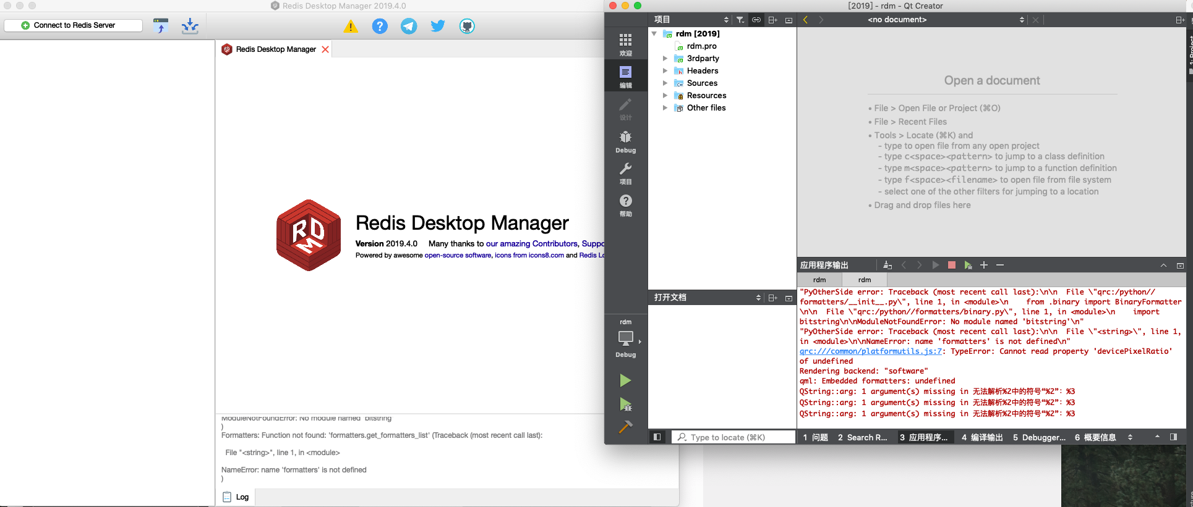Switch to Edit mode in Qt Creator sidebar
This screenshot has height=507, width=1193.
click(626, 77)
